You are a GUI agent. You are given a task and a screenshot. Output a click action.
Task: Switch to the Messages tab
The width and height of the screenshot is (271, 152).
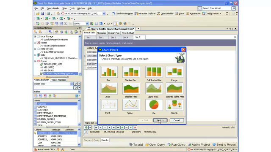click(102, 33)
